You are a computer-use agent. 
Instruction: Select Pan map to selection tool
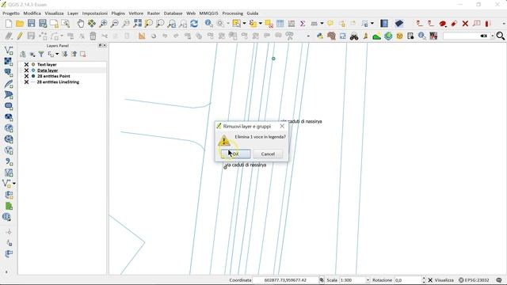coord(92,23)
